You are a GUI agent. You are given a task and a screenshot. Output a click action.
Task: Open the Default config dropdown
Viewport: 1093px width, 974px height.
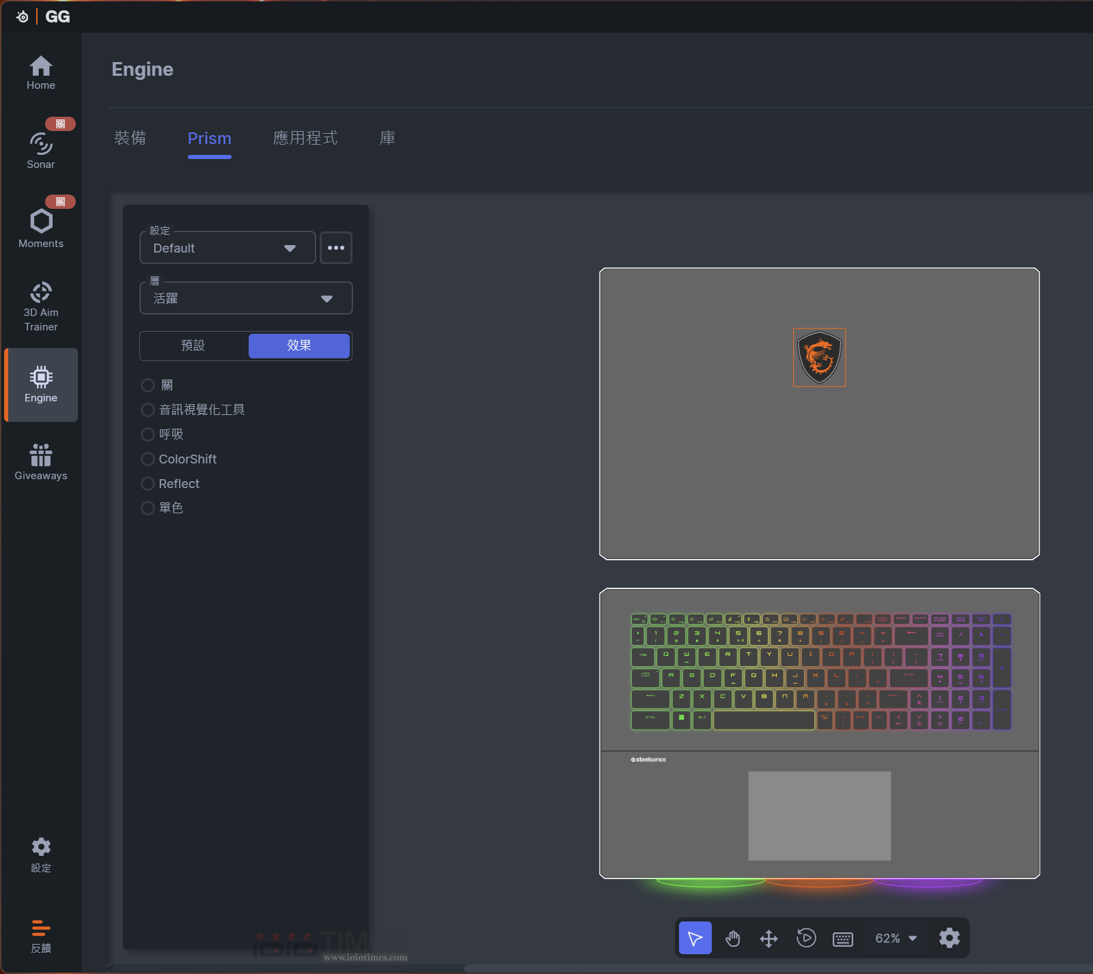227,248
